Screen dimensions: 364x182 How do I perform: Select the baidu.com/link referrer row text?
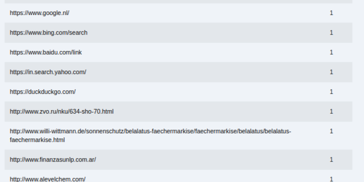(x=46, y=52)
